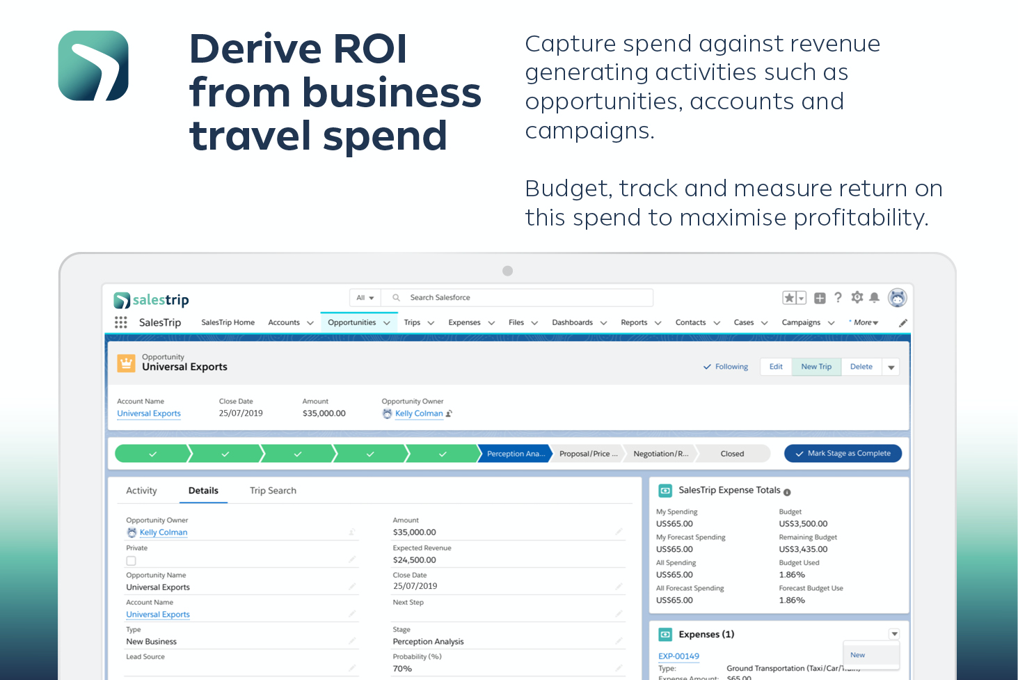Click the info icon next to Expense Totals
1018x680 pixels.
(787, 492)
